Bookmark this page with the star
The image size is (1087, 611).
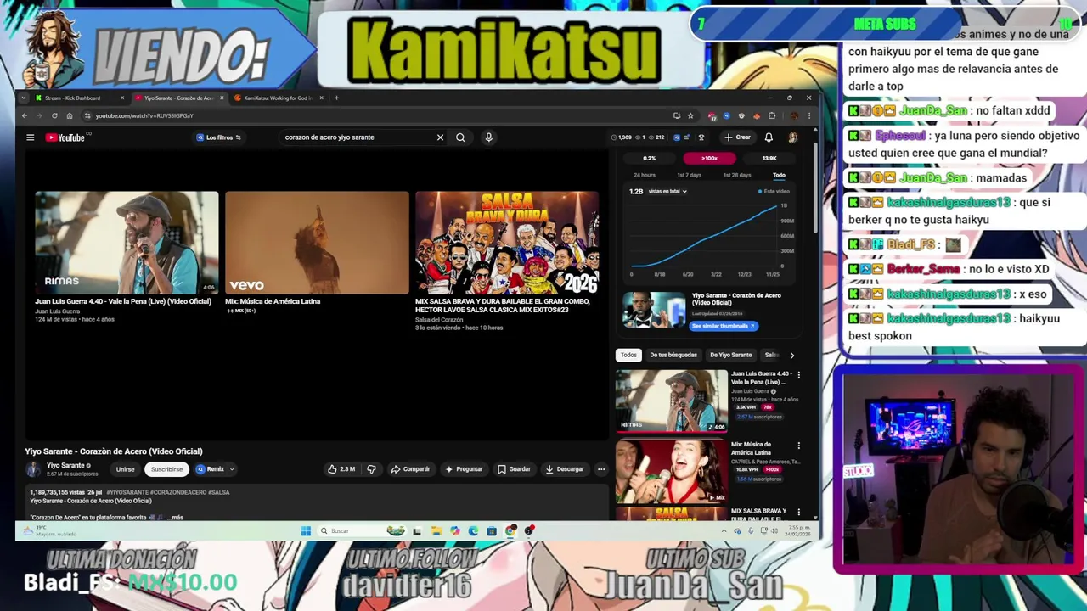coord(690,115)
